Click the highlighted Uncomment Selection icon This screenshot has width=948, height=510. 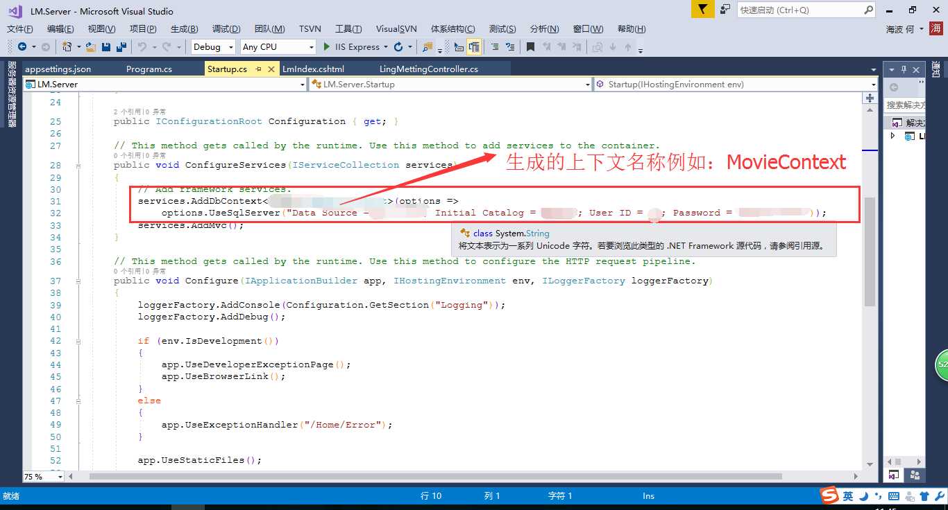click(474, 46)
